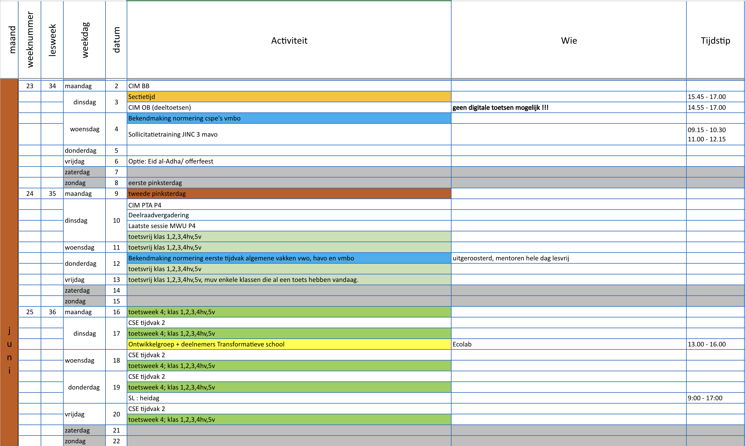Select the 9:00 - 17:00 time cell
Viewport: 745px width, 446px height.
pos(715,398)
